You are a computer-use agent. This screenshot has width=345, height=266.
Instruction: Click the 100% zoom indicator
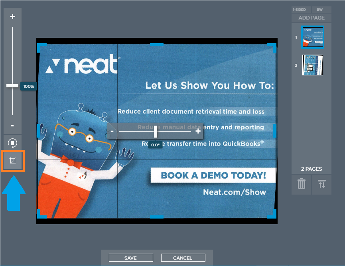(28, 86)
